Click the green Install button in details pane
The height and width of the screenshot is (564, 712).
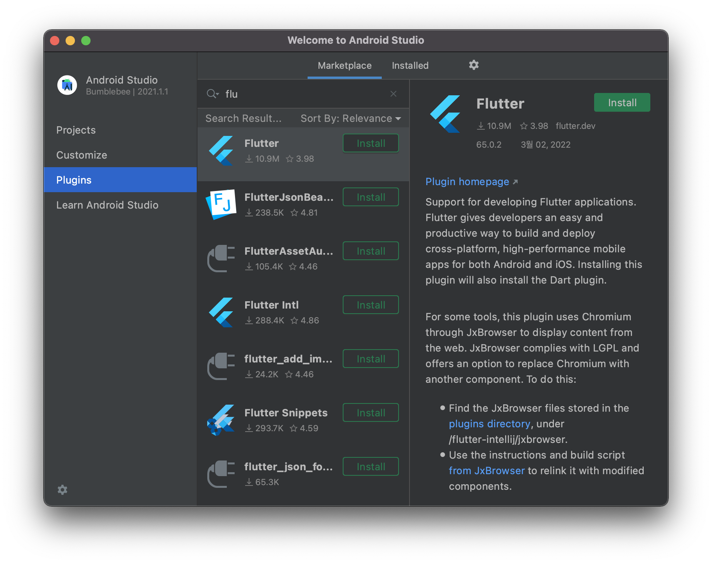[622, 103]
